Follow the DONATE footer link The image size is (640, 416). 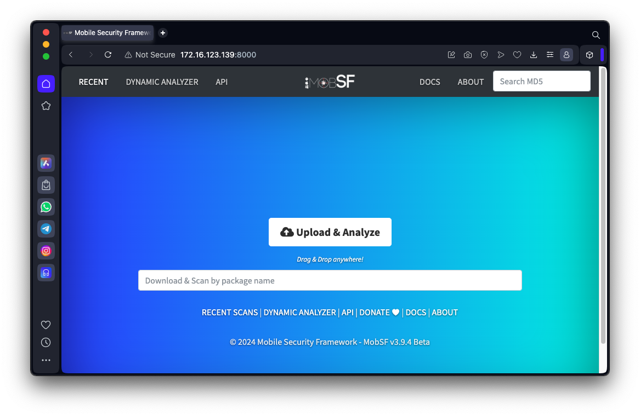coord(379,313)
